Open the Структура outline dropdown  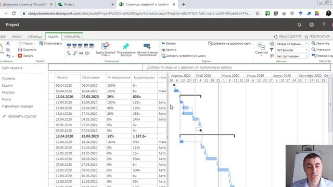[x=261, y=50]
